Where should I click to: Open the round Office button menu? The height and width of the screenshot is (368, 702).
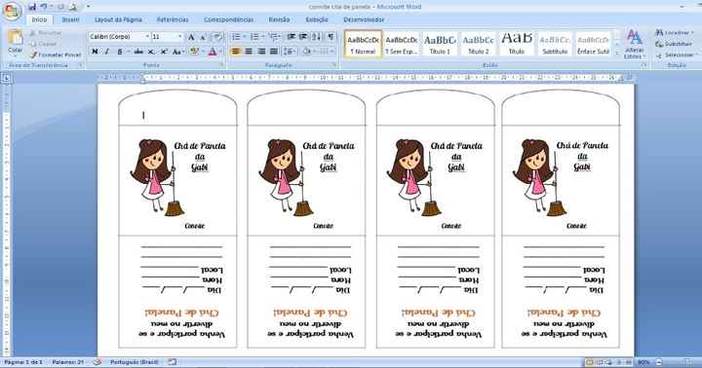click(12, 11)
